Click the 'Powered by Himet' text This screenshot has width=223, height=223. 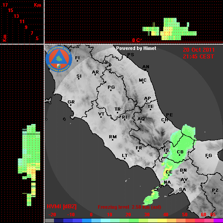(136, 48)
